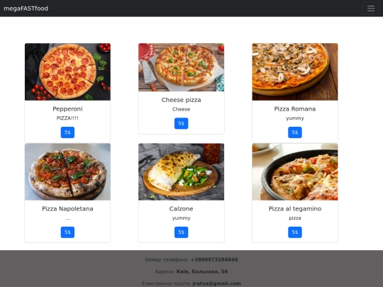Click the Pepperoni 5$ price button
This screenshot has height=287, width=383.
(x=67, y=133)
